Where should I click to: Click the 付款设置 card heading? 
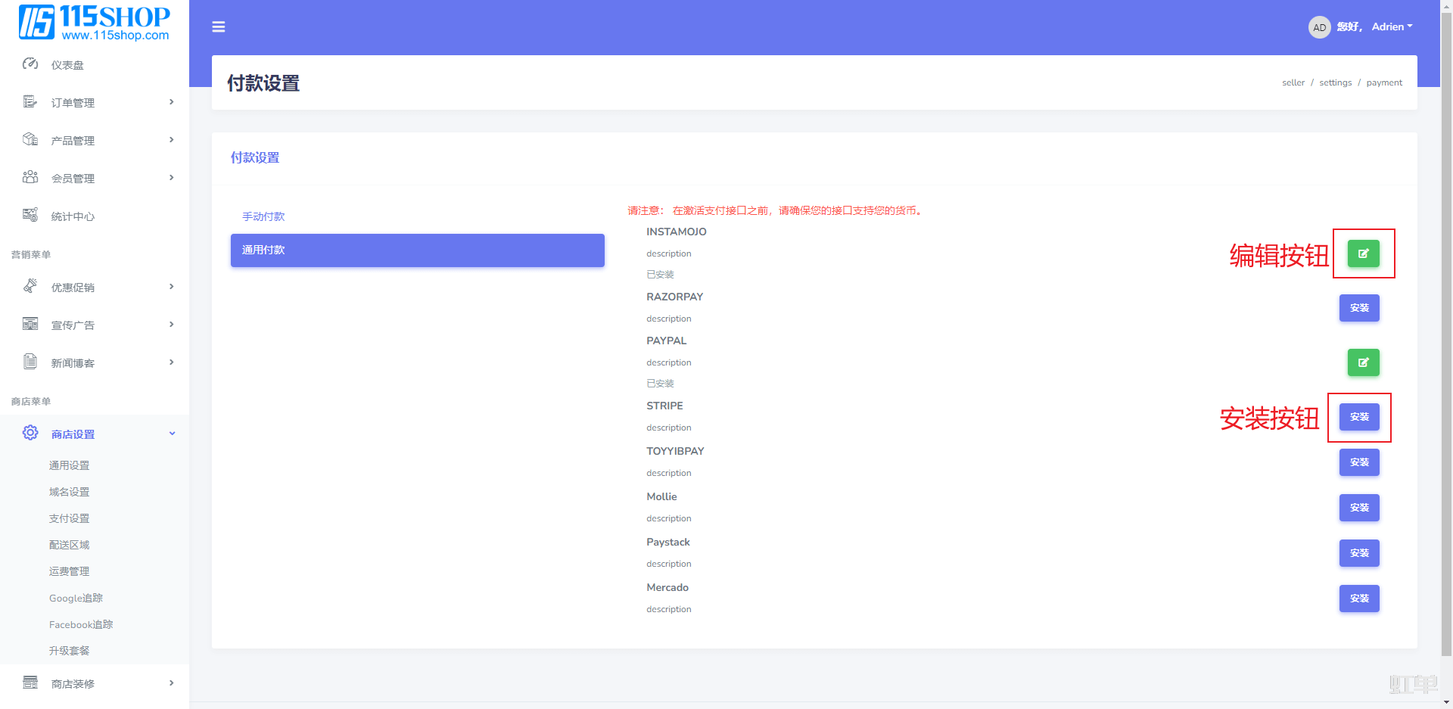tap(255, 157)
